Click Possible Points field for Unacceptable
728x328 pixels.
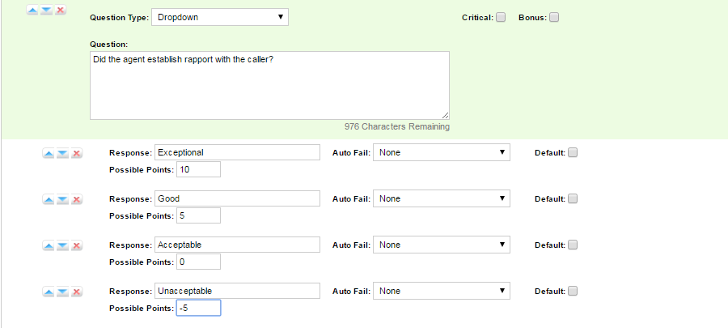click(197, 308)
